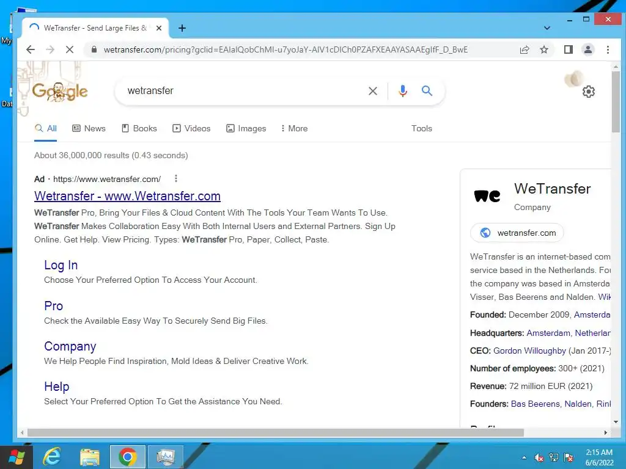Click the vertical scrollbar thumb
This screenshot has width=626, height=469.
coord(616,102)
